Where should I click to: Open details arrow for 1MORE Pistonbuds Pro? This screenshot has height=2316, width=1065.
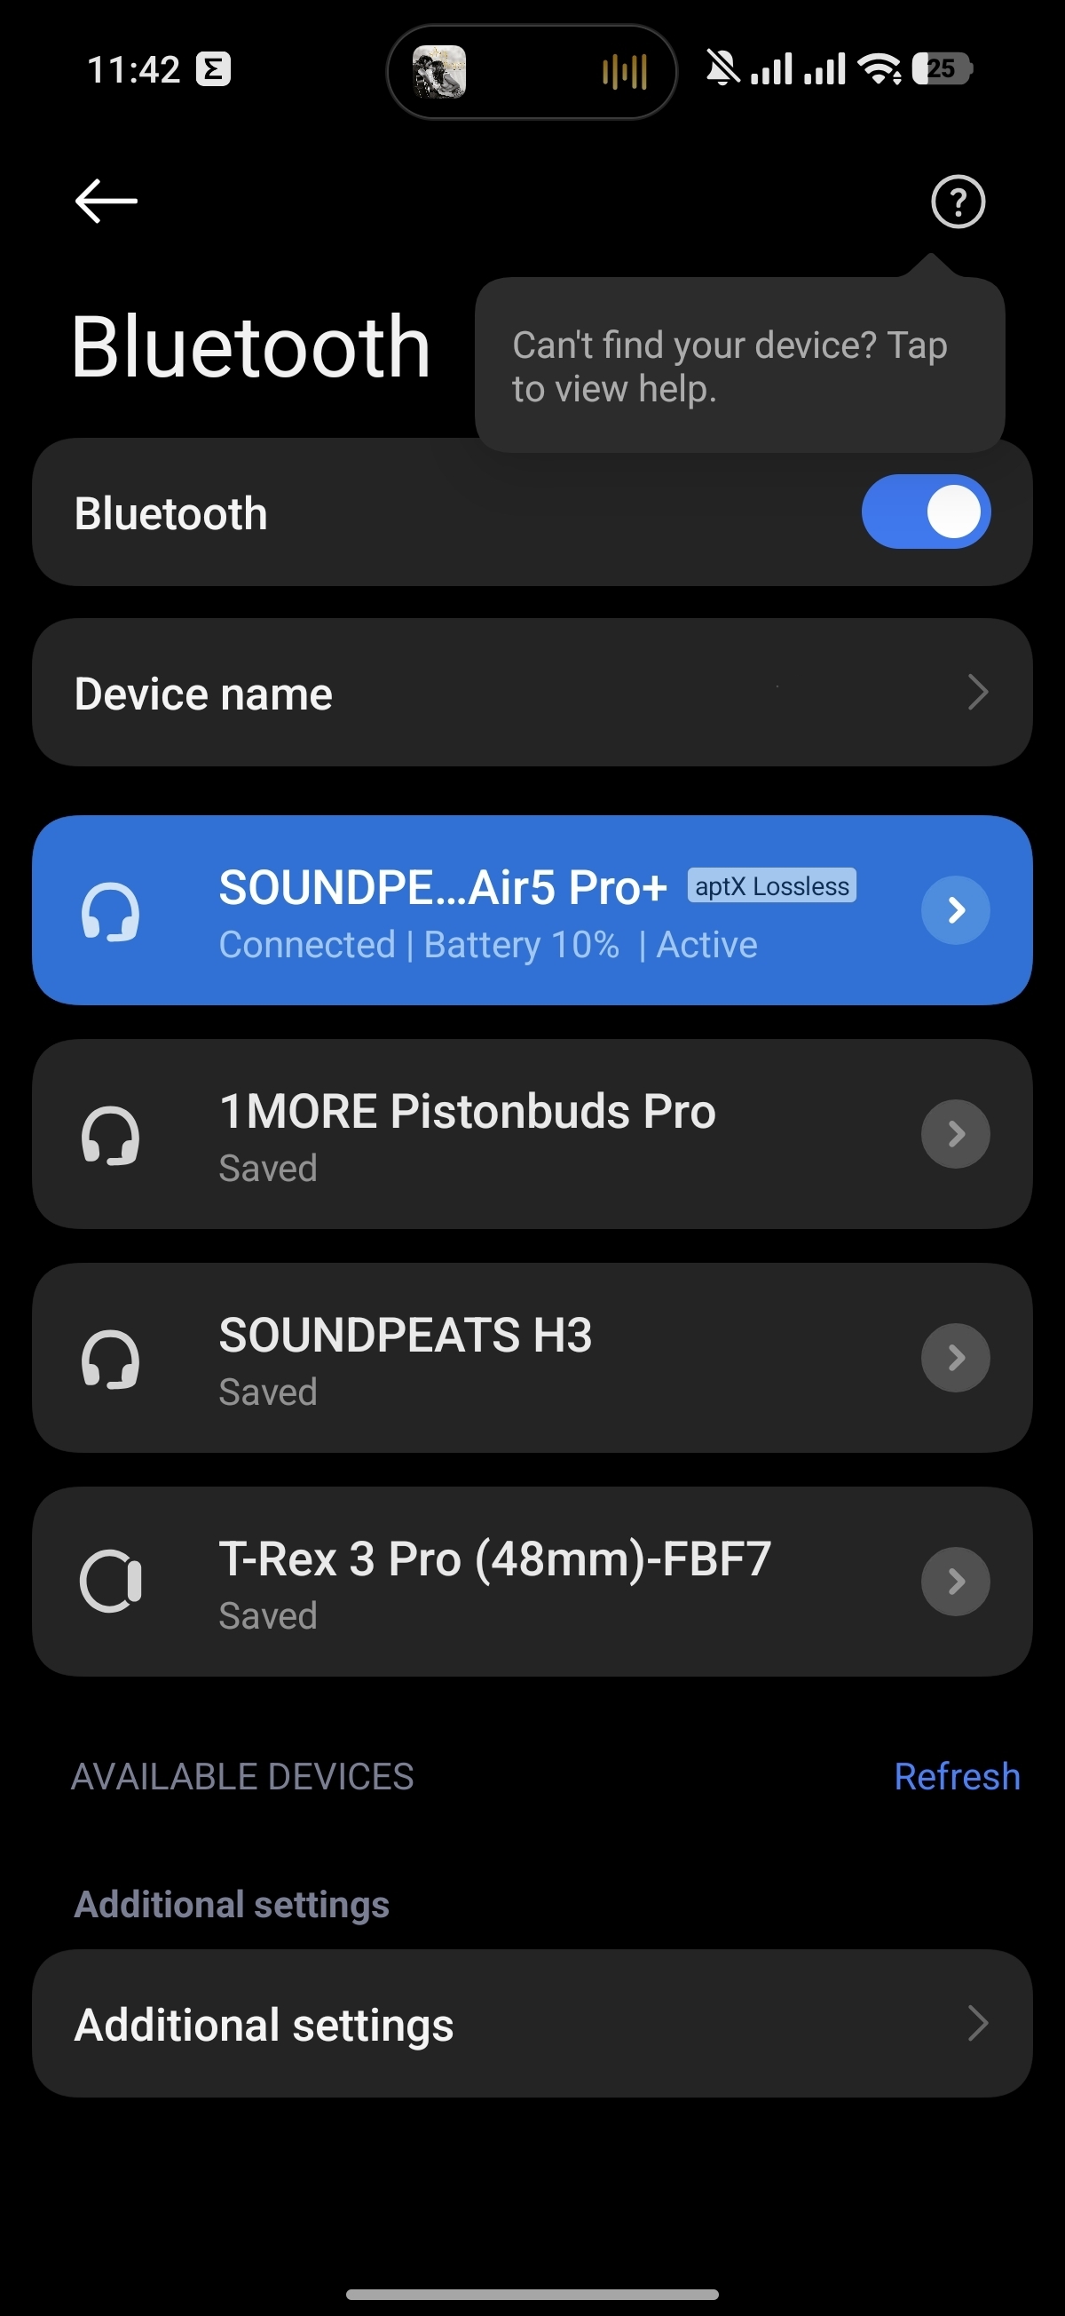[x=955, y=1134]
